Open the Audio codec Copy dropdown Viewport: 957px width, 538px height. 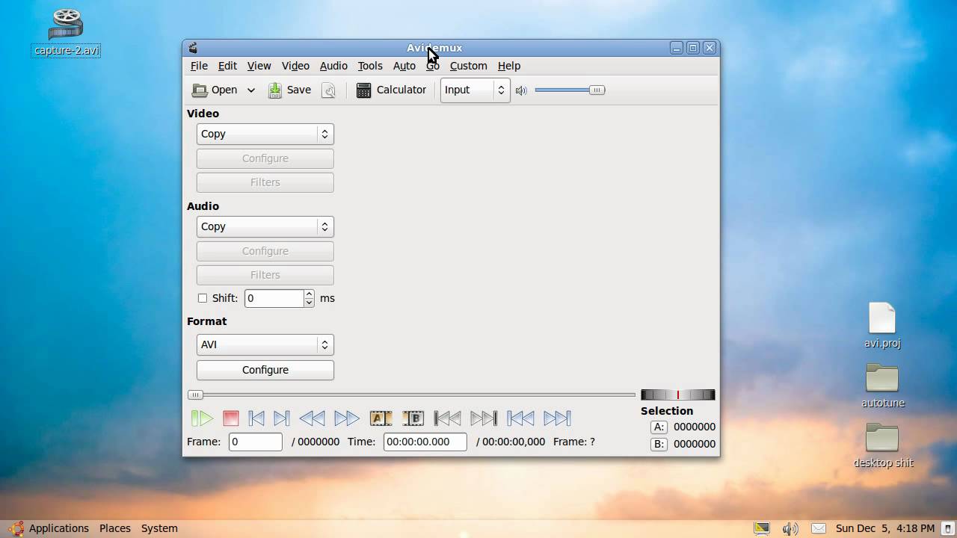tap(265, 226)
